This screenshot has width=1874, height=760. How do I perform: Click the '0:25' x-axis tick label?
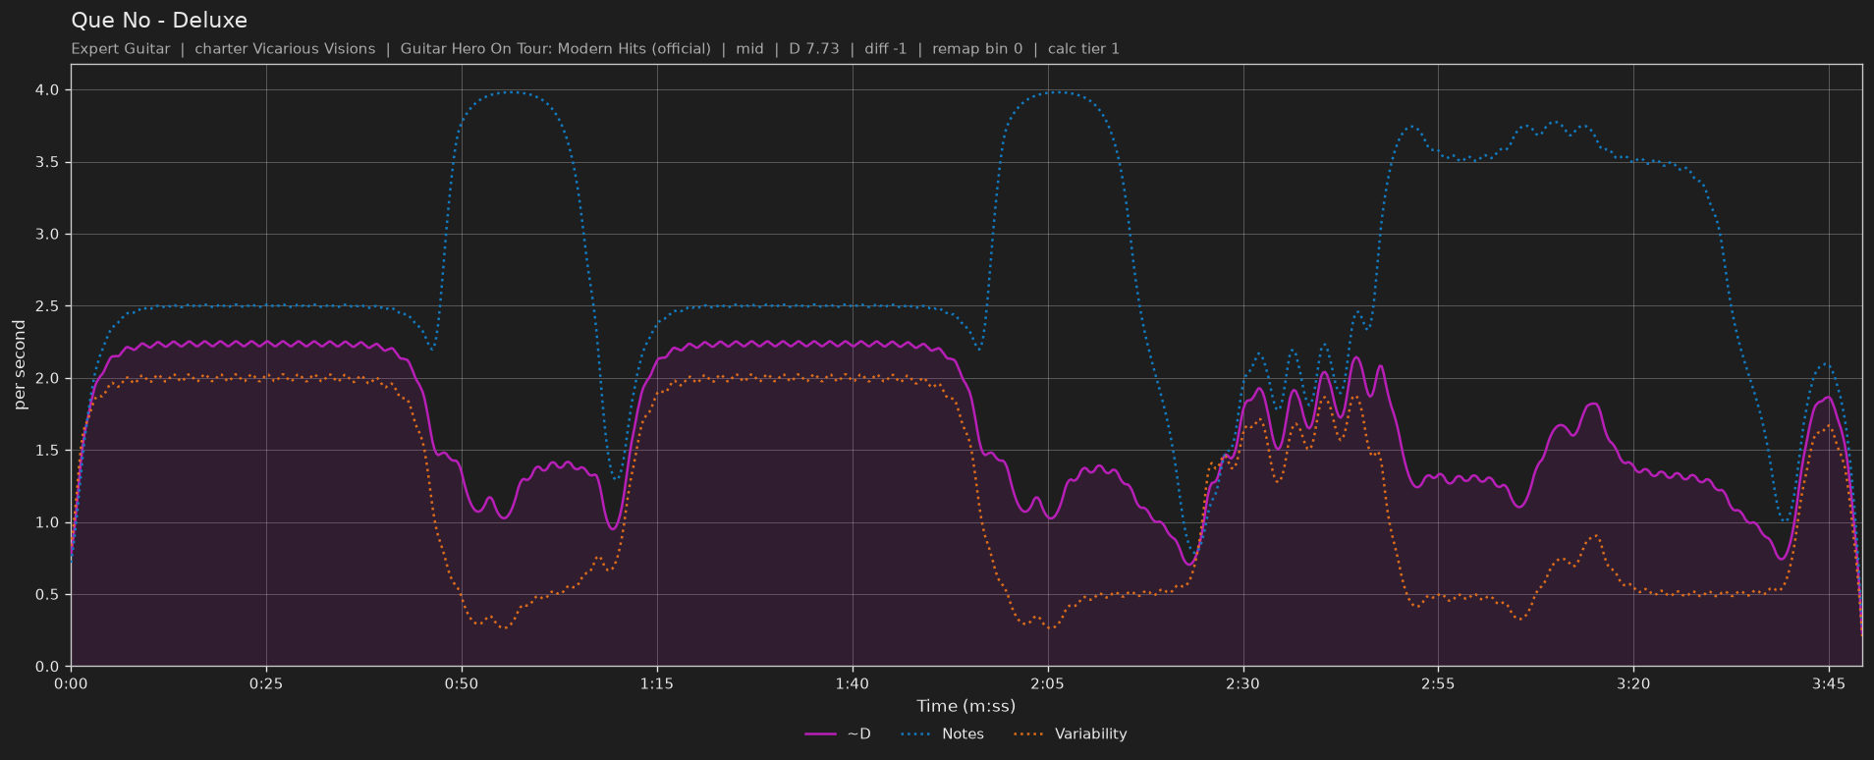coord(266,683)
